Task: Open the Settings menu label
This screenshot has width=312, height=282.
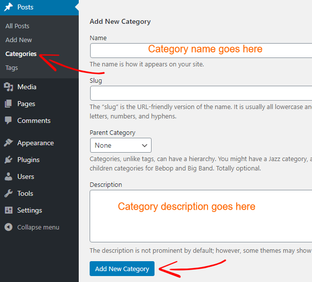Action: coord(29,211)
